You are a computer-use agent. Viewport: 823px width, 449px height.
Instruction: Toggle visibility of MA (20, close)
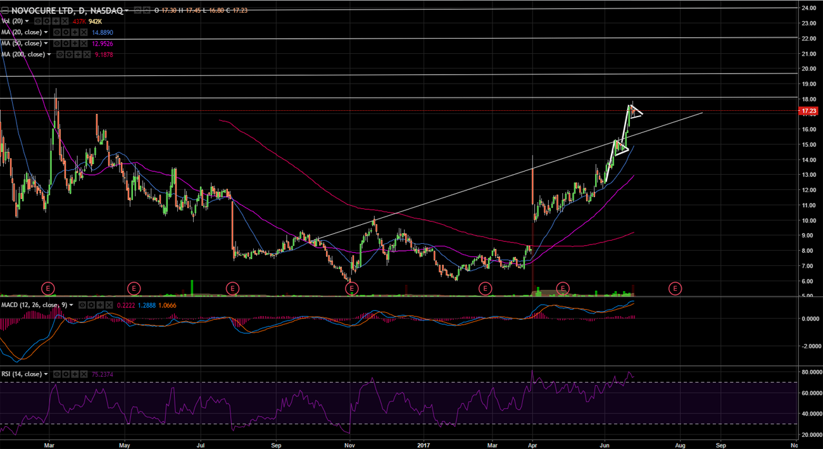57,32
